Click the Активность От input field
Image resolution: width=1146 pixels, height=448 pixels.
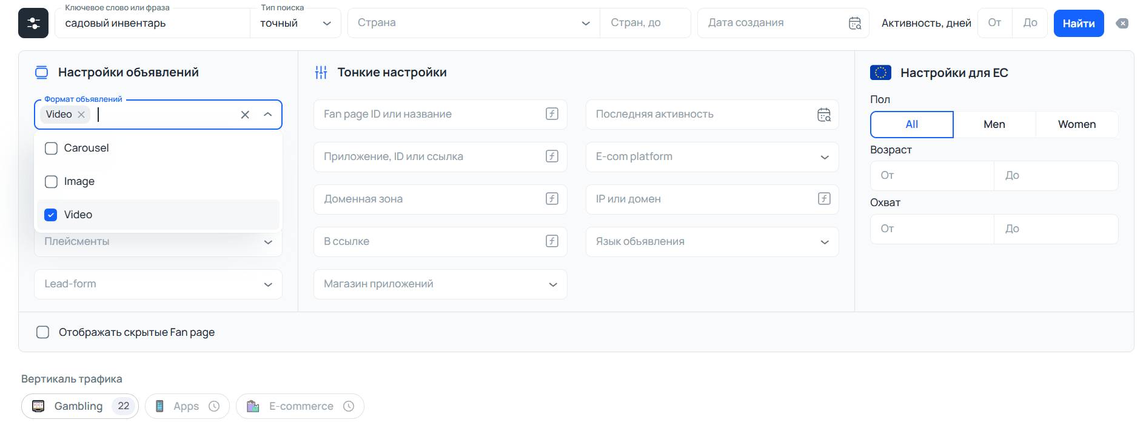click(x=995, y=23)
